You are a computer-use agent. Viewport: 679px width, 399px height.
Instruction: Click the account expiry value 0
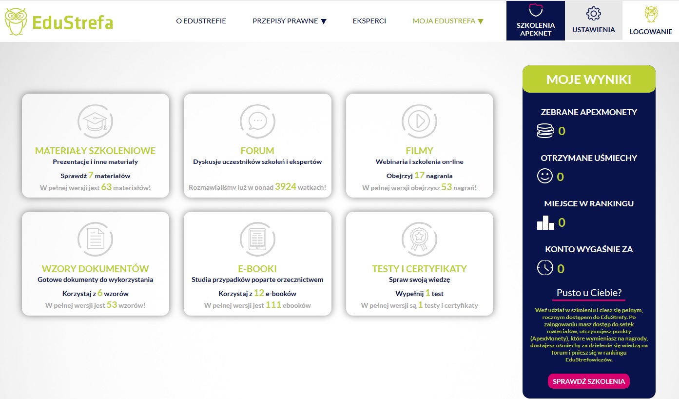click(561, 269)
